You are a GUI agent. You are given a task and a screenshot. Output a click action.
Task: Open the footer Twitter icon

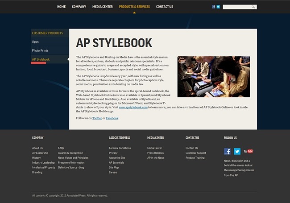point(237,151)
